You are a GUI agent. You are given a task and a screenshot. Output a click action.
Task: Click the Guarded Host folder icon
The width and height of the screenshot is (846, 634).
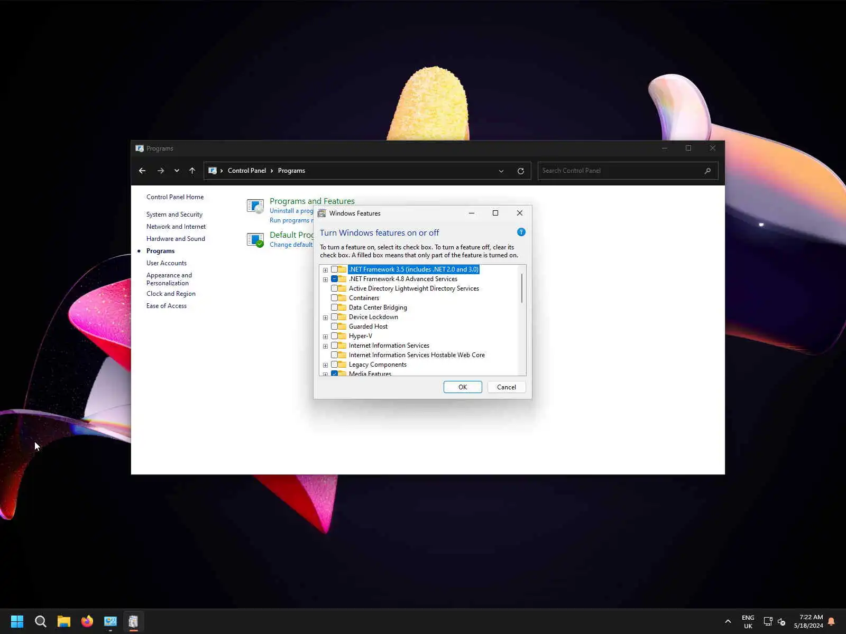click(342, 327)
